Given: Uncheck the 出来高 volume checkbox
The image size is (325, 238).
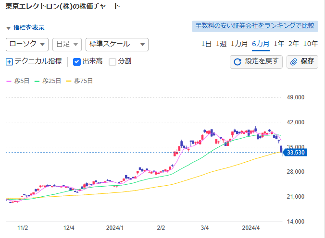Looking at the screenshot, I should coord(77,62).
